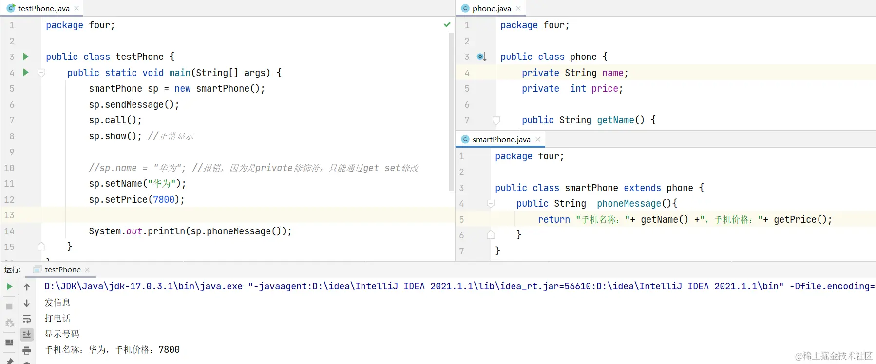Click 'package four;' in smartPhone.java
This screenshot has width=876, height=364.
point(530,156)
